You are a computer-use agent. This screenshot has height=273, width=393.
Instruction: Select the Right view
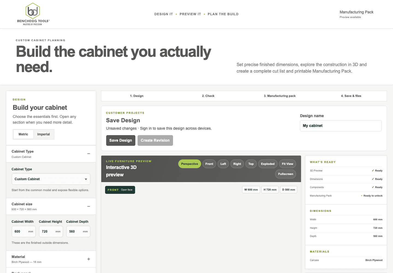click(237, 164)
